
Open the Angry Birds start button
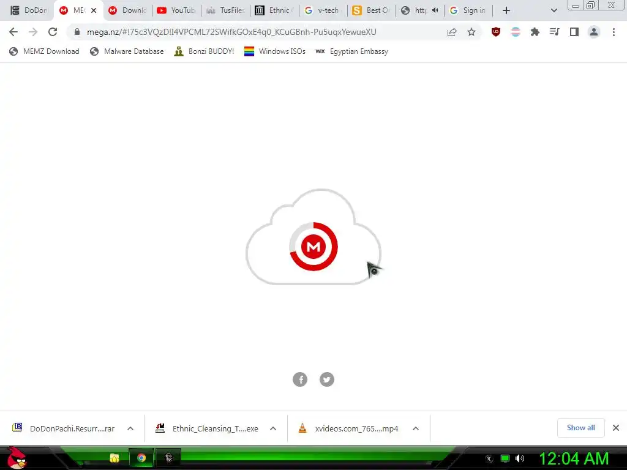tap(17, 458)
